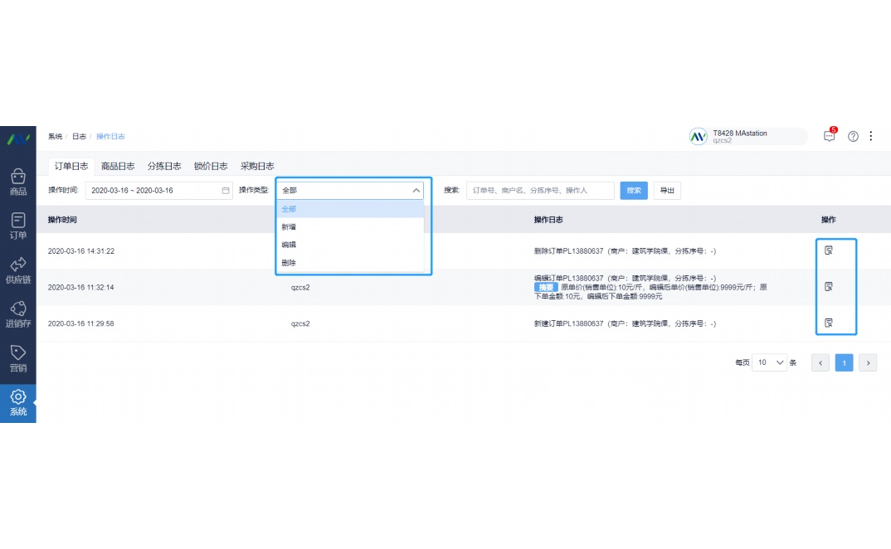Click the order number search input field
Image resolution: width=891 pixels, height=549 pixels.
(539, 191)
